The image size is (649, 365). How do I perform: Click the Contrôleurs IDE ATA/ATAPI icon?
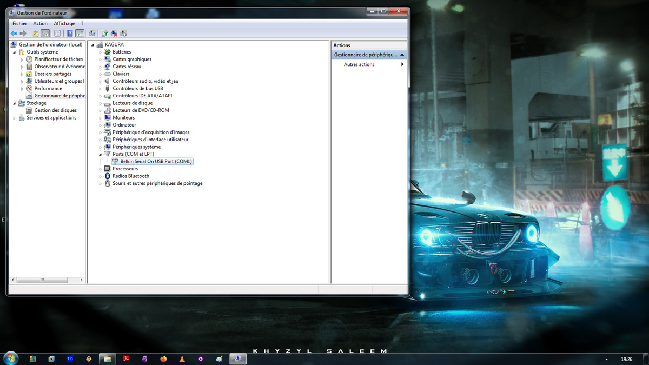point(108,96)
